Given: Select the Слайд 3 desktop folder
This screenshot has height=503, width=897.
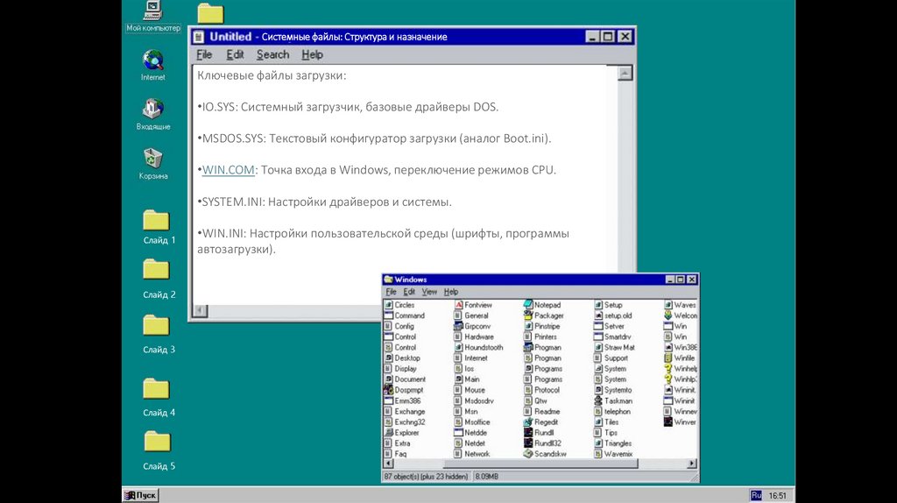Looking at the screenshot, I should (156, 326).
